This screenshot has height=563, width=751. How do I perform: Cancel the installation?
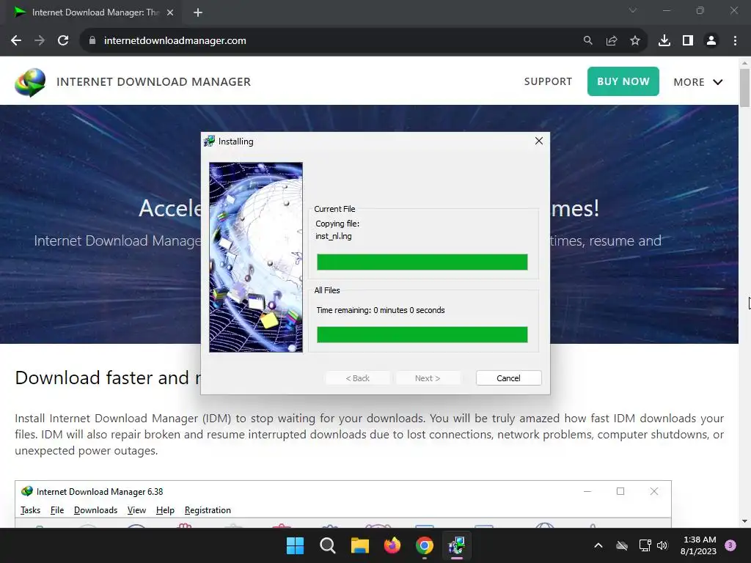pyautogui.click(x=509, y=378)
